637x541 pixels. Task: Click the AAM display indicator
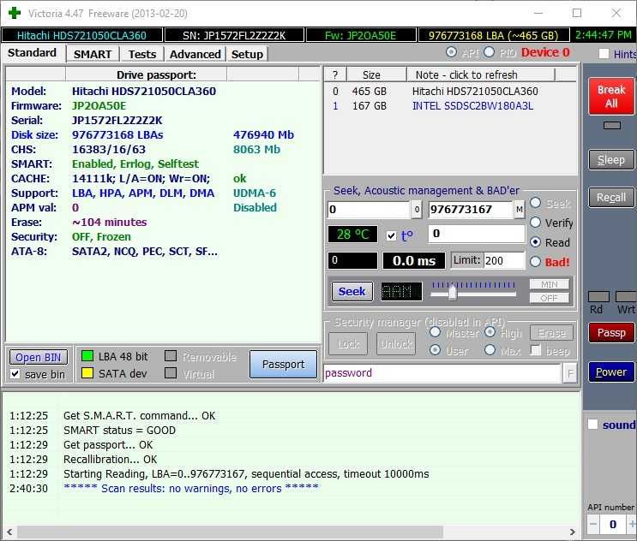pyautogui.click(x=401, y=291)
